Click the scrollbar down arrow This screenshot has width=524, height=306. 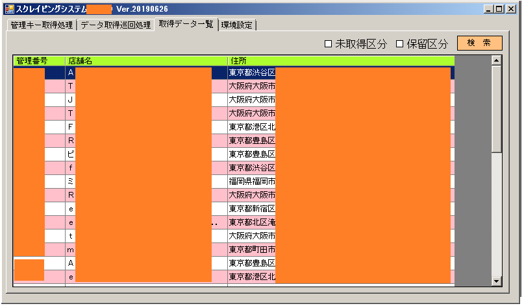[x=497, y=281]
